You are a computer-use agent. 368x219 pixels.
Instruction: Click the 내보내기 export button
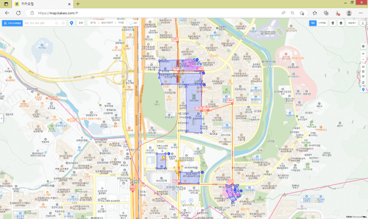tap(352, 23)
